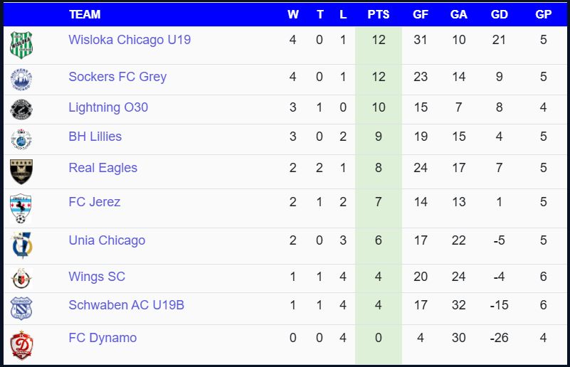Click the Wisloka Chicago U19 team logo
The height and width of the screenshot is (367, 570).
pos(21,45)
